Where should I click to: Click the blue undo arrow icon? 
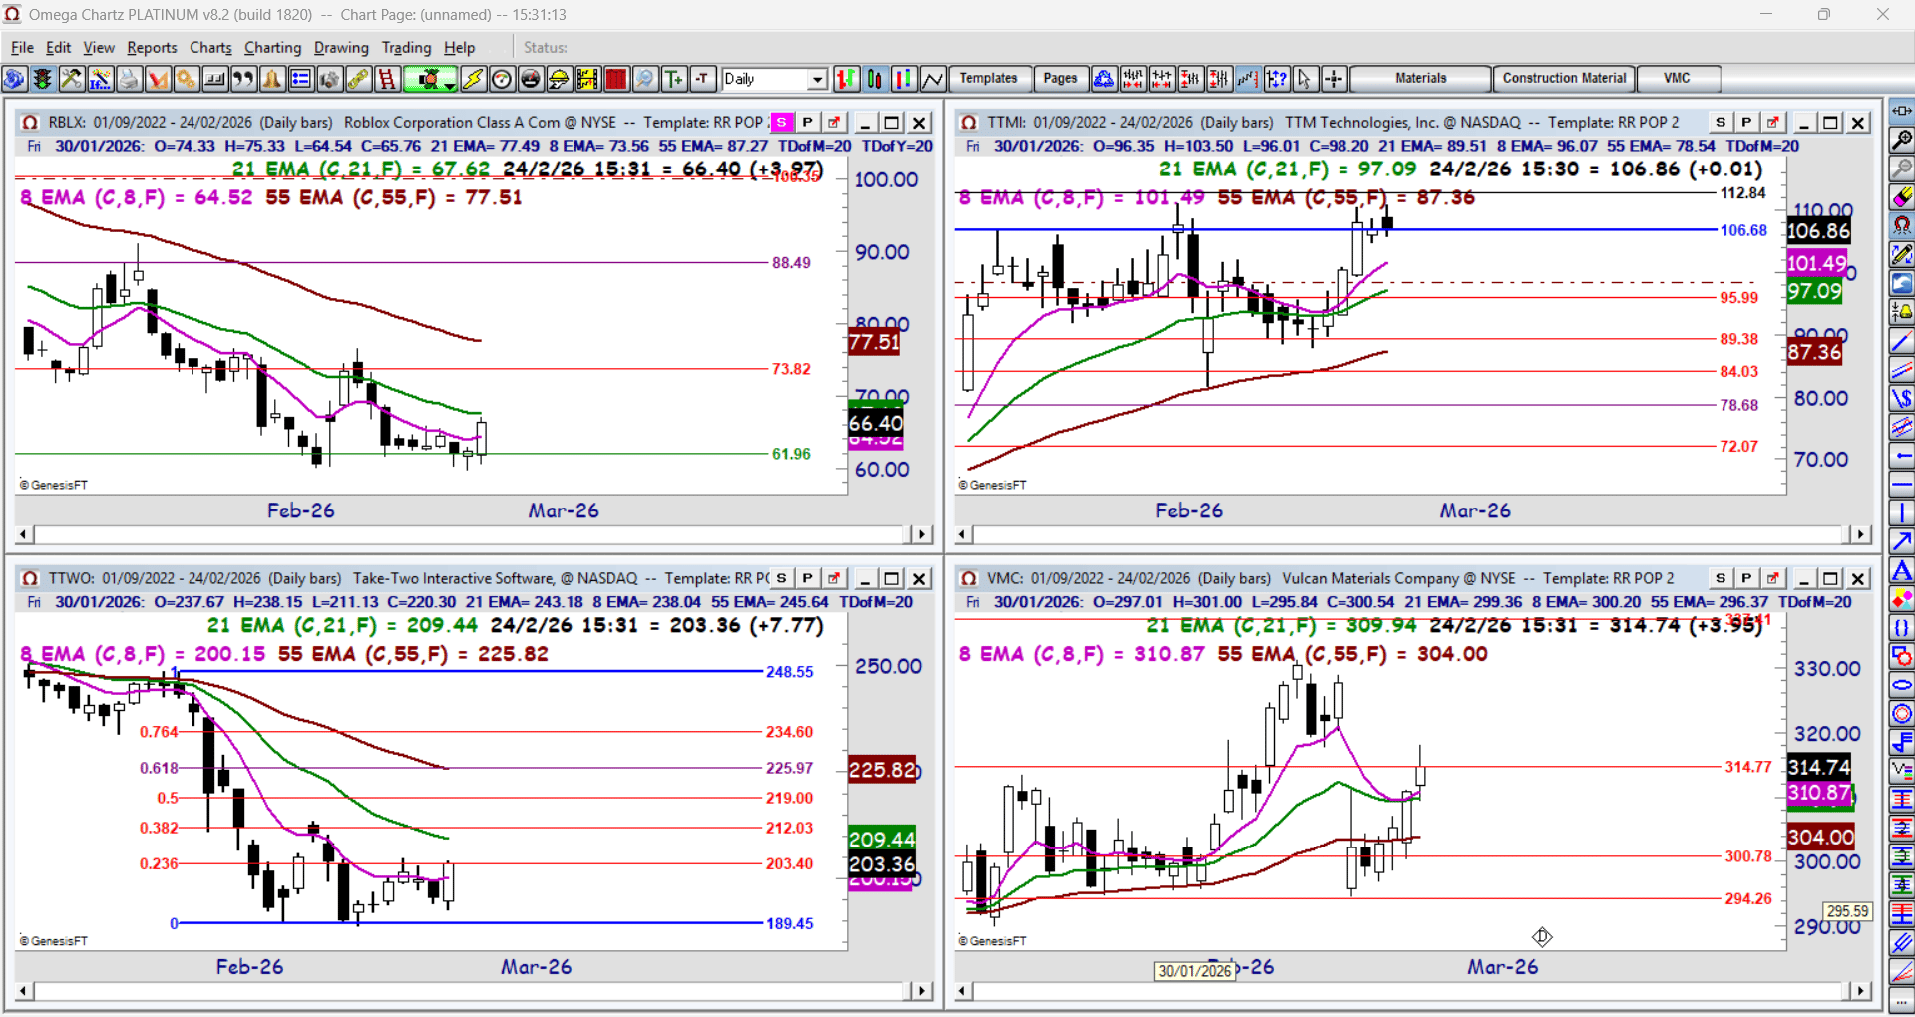click(x=1902, y=284)
